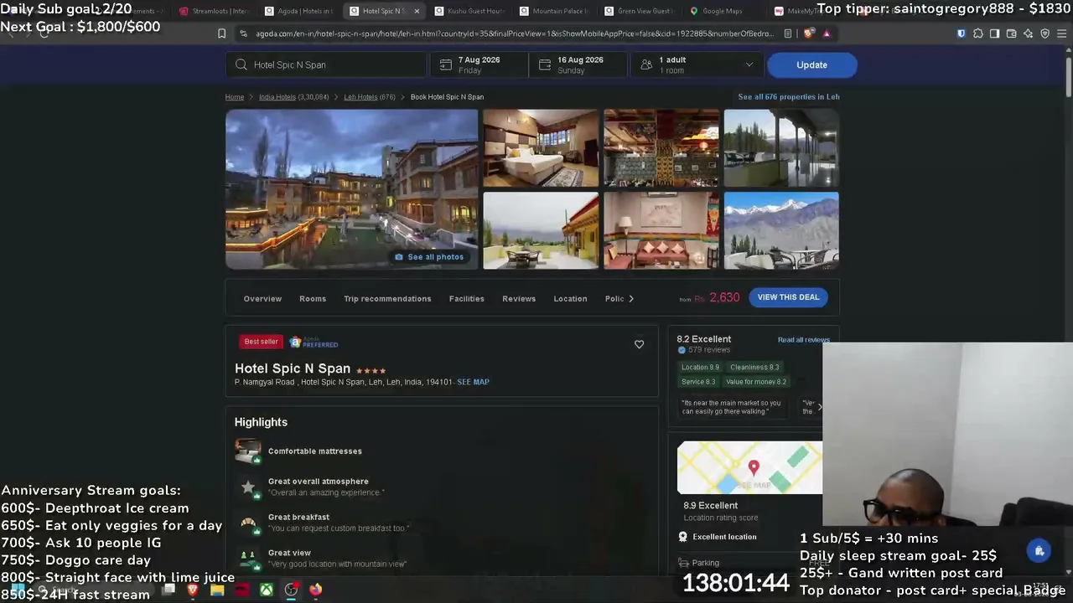
Task: Open the Brave Rewards triangle icon
Action: coord(827,33)
